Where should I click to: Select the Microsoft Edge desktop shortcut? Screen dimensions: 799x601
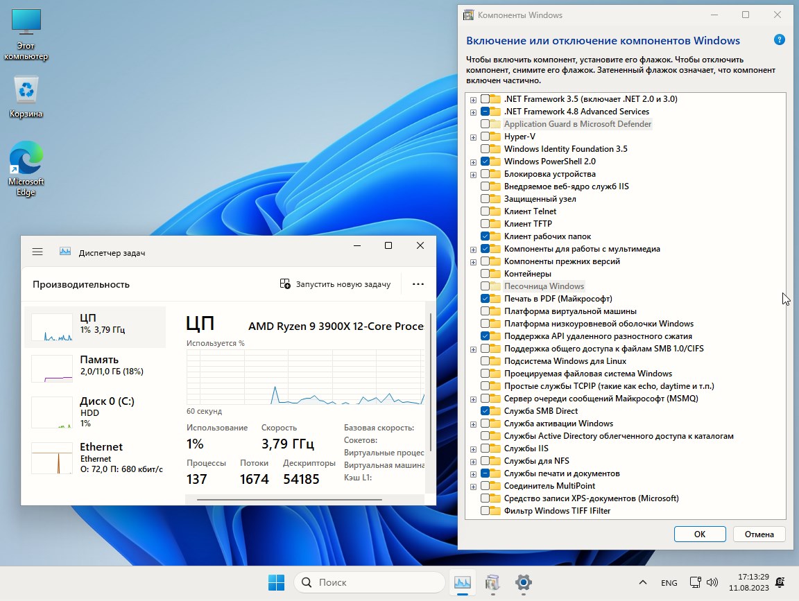(x=26, y=168)
